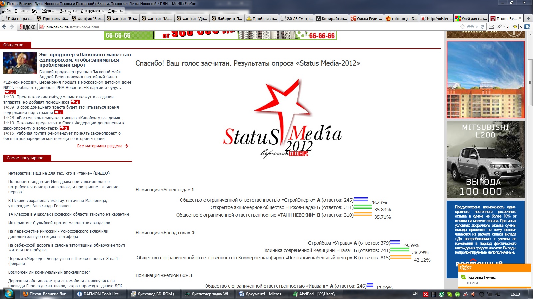533x299 pixels.
Task: Open the Вид menu
Action: click(x=35, y=11)
